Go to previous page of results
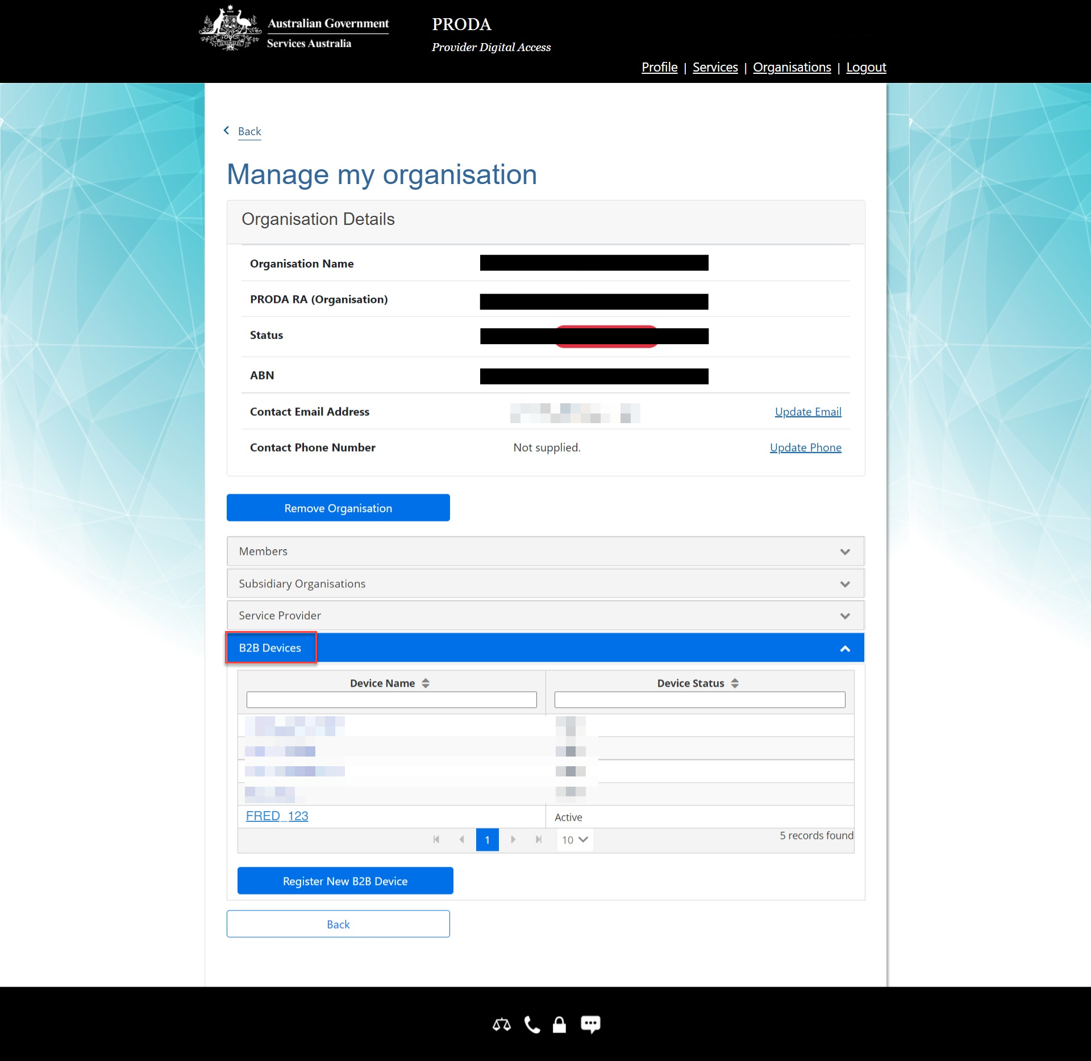This screenshot has height=1061, width=1091. click(462, 839)
